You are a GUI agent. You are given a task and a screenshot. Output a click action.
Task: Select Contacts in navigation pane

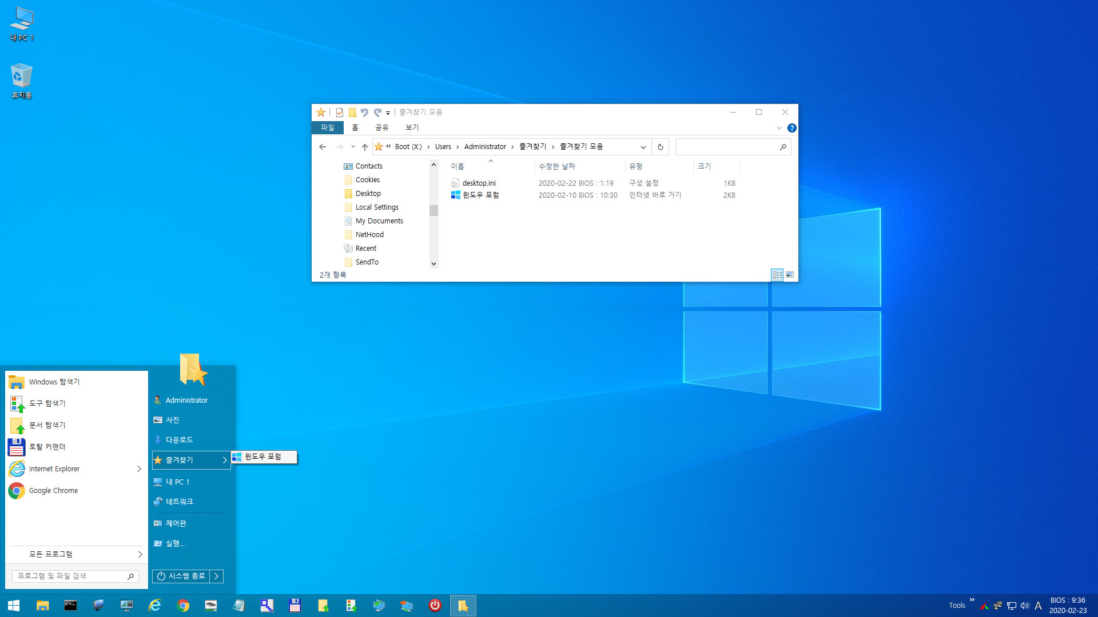point(369,166)
